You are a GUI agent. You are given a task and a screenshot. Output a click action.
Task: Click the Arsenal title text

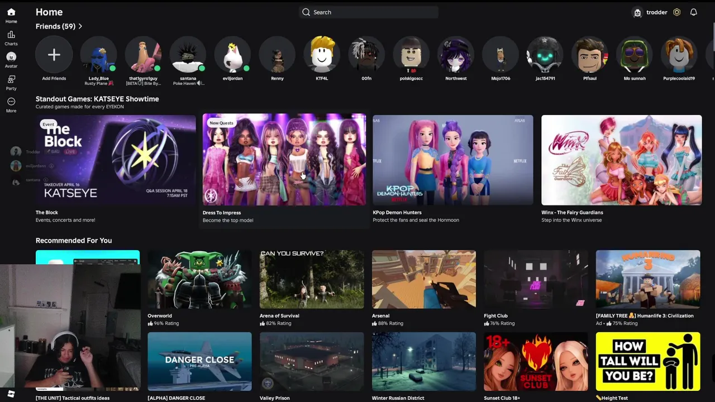pyautogui.click(x=381, y=316)
